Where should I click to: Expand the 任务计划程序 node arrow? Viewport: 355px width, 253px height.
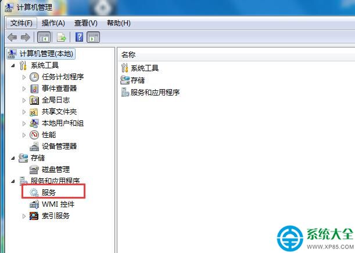pos(24,77)
